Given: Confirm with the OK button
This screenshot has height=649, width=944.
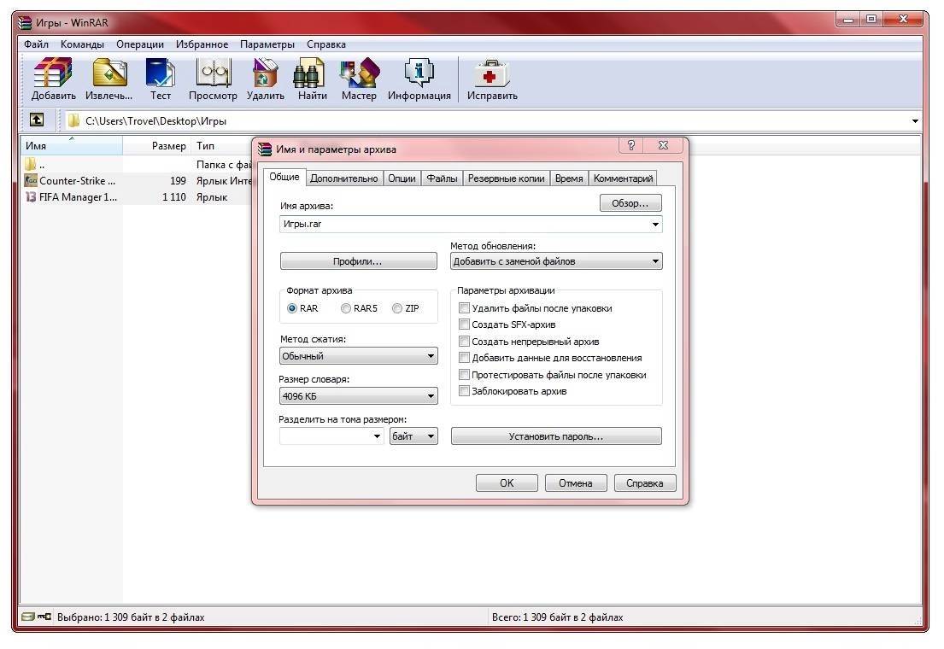Looking at the screenshot, I should coord(507,482).
